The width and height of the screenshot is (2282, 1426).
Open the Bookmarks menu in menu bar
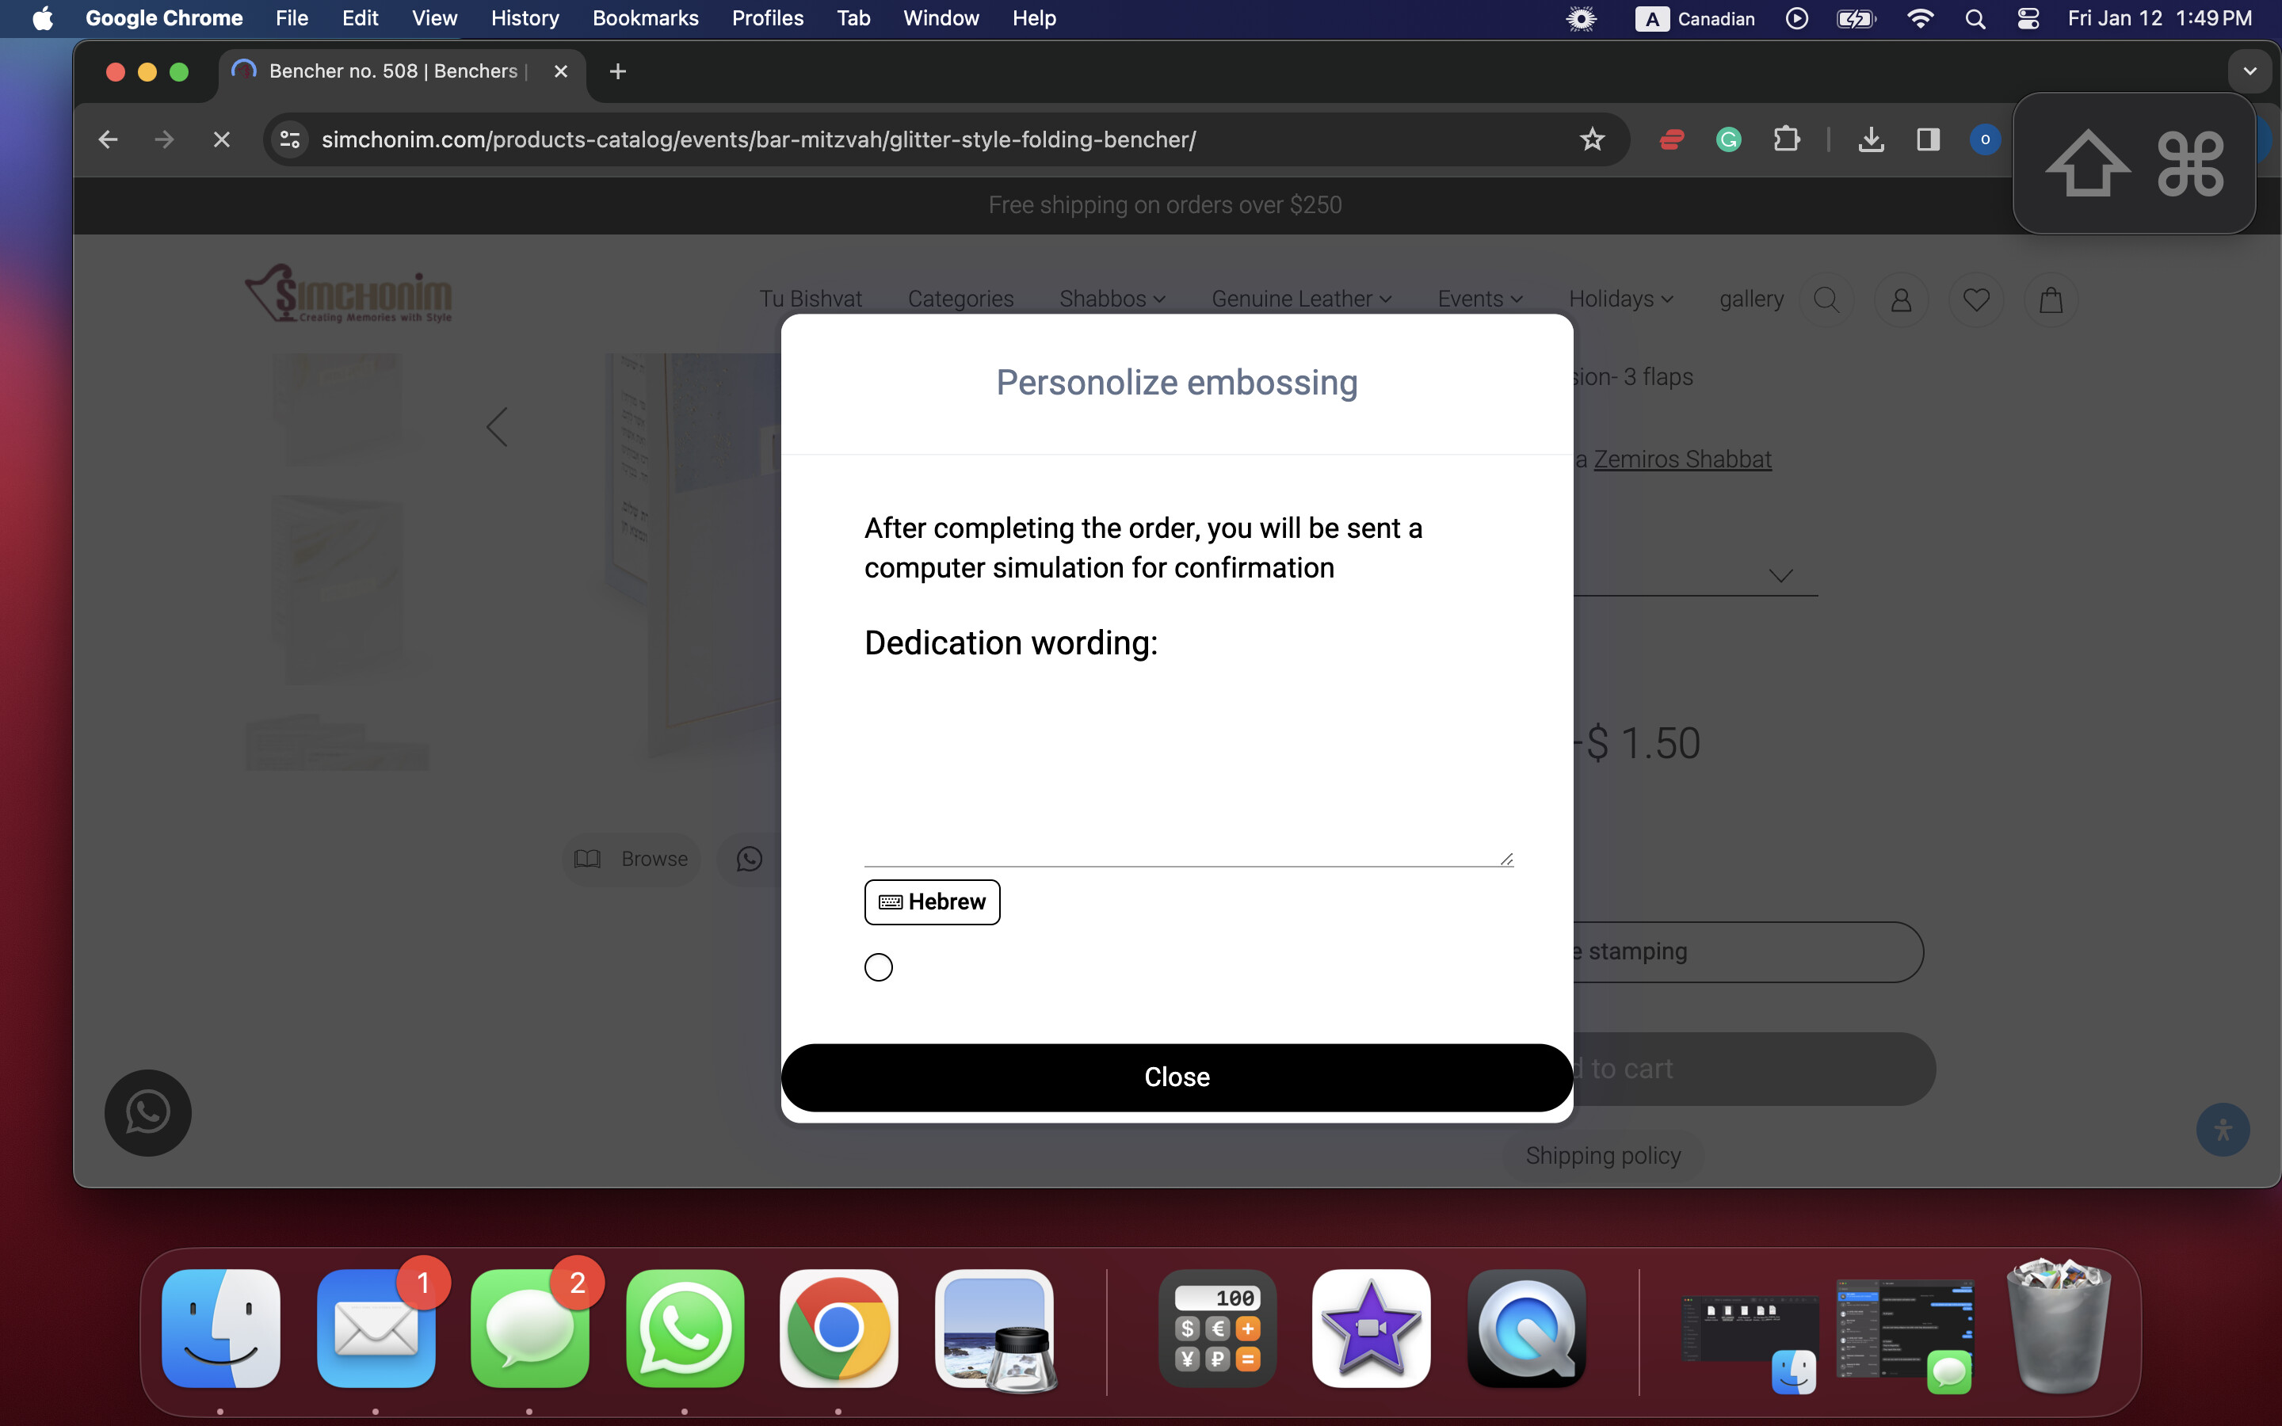click(x=645, y=19)
